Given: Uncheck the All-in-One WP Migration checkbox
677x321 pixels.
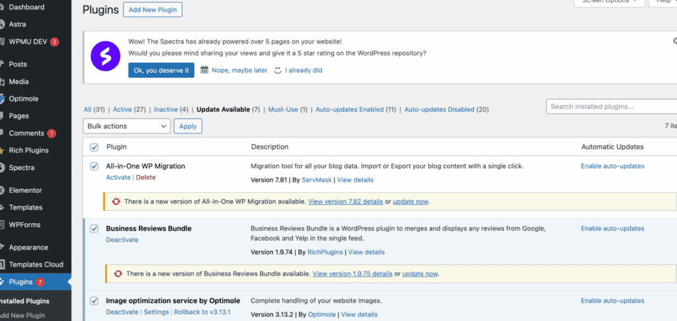Looking at the screenshot, I should 94,166.
